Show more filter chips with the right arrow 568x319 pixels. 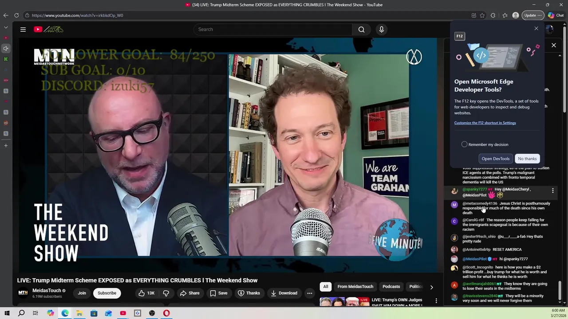[431, 287]
